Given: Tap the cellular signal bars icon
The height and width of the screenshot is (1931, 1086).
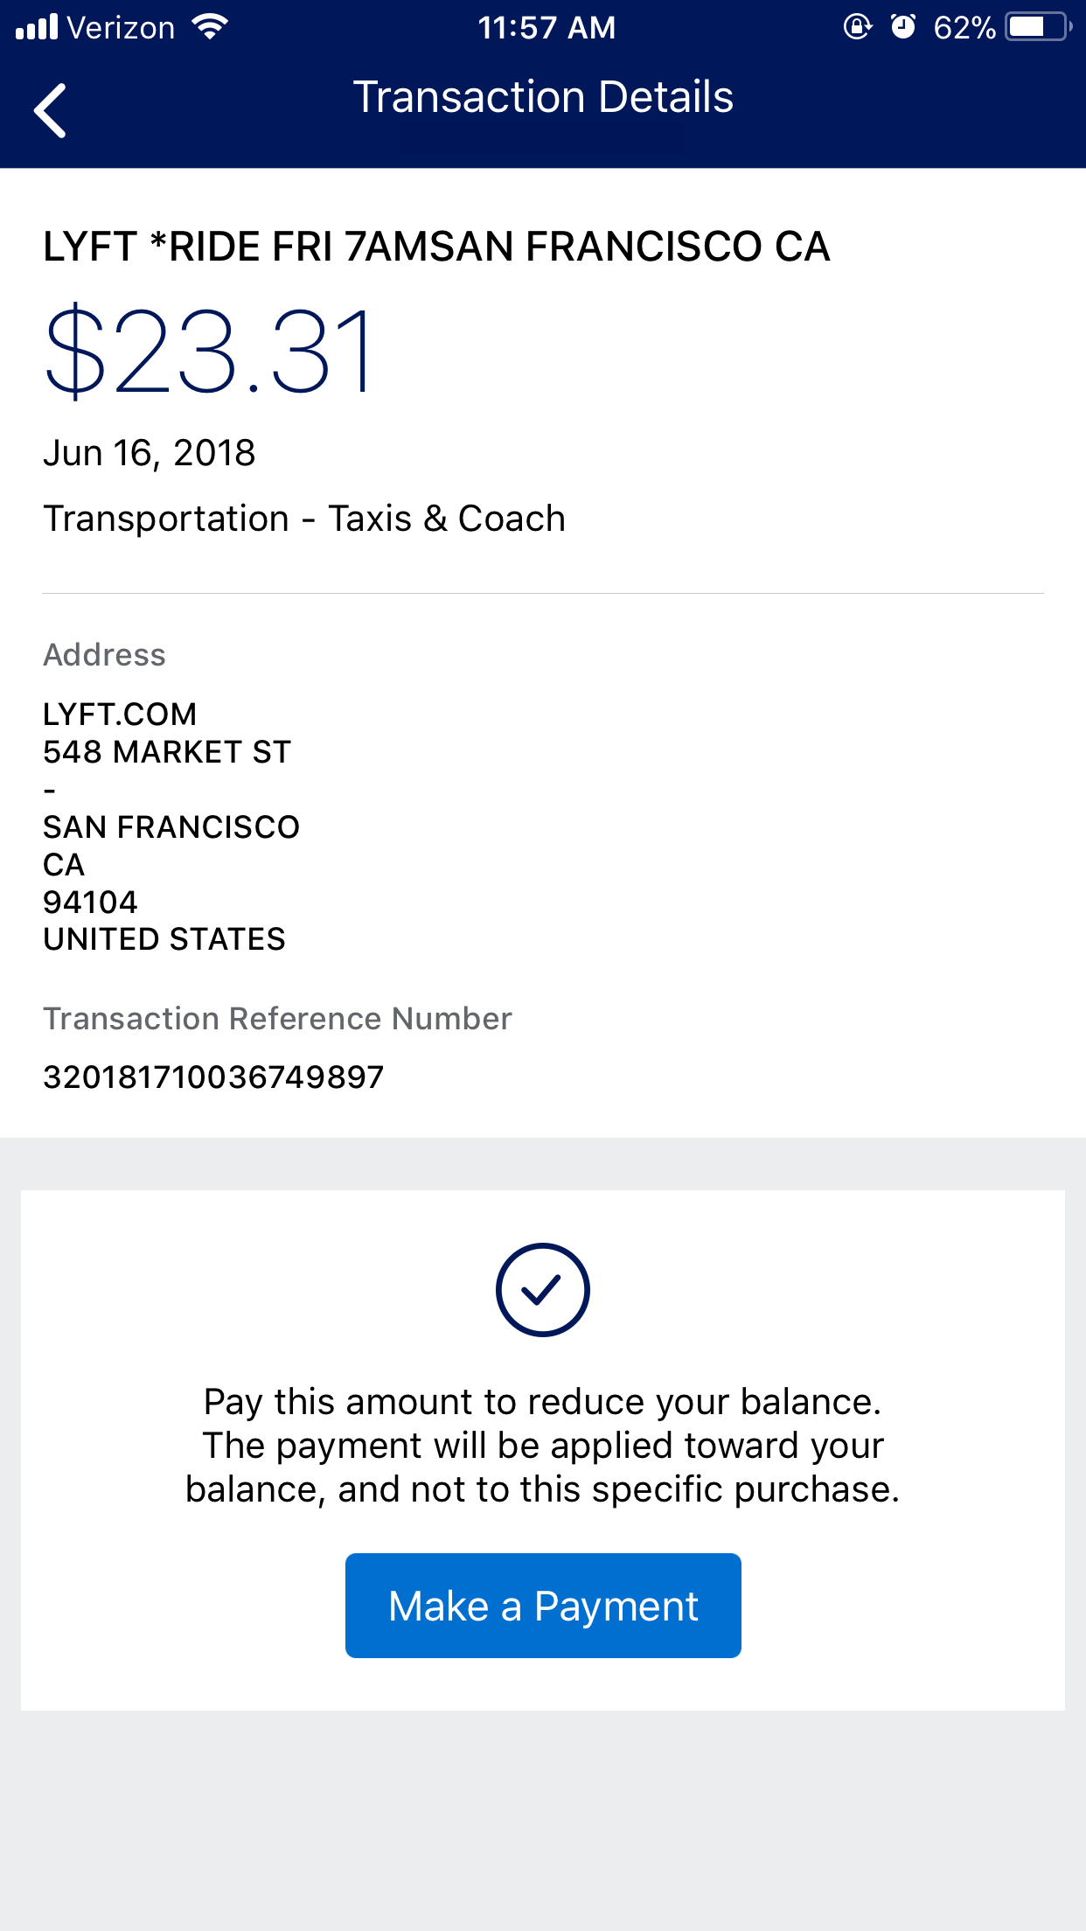Looking at the screenshot, I should tap(37, 27).
